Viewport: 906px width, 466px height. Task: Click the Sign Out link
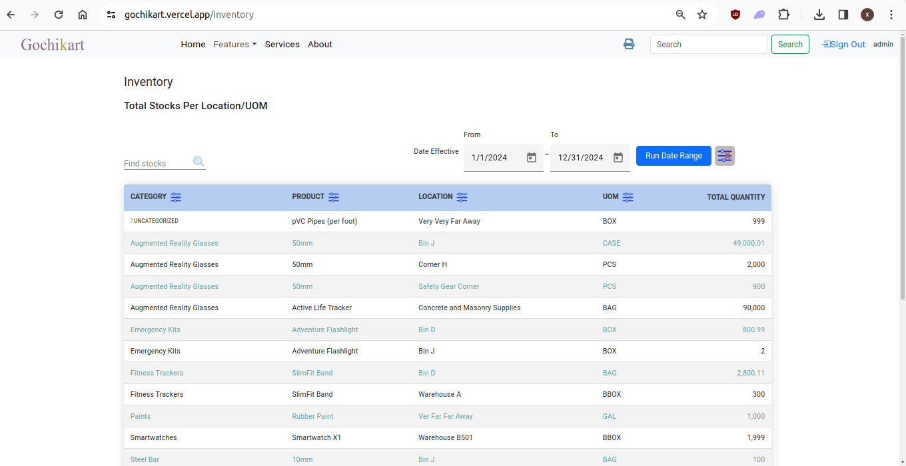(x=844, y=45)
